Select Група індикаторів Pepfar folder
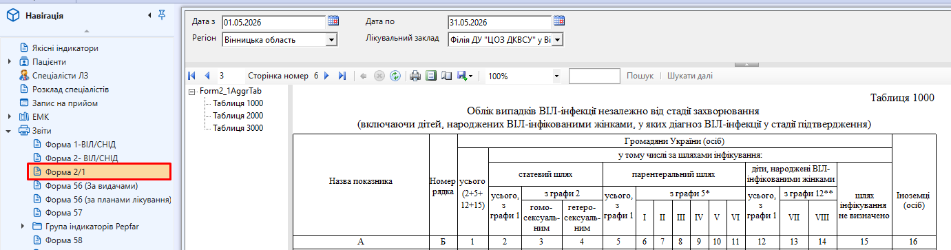951x250 pixels. 91,226
